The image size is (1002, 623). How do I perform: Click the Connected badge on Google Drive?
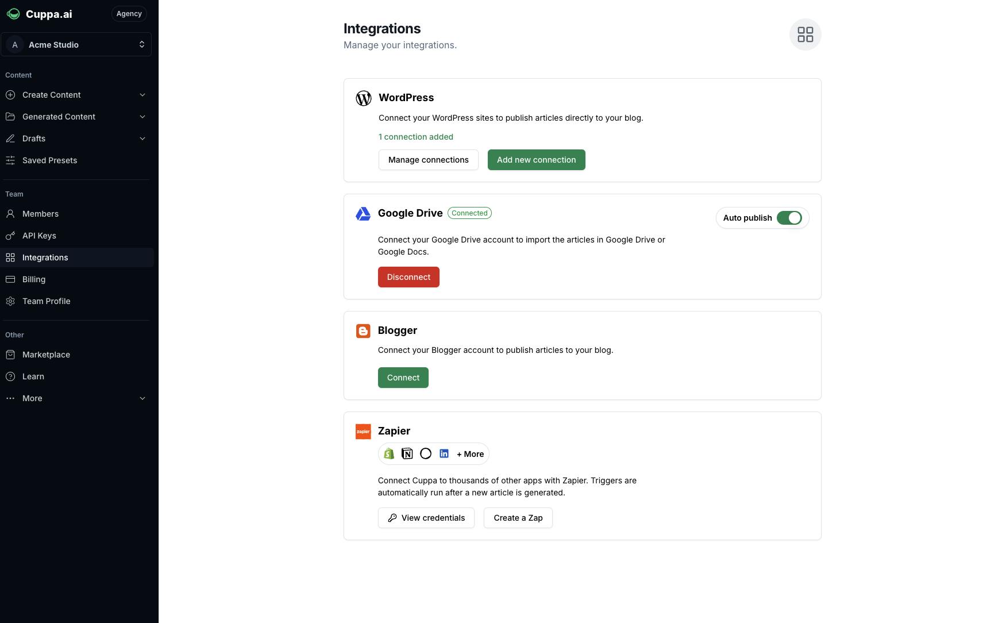[x=469, y=213]
